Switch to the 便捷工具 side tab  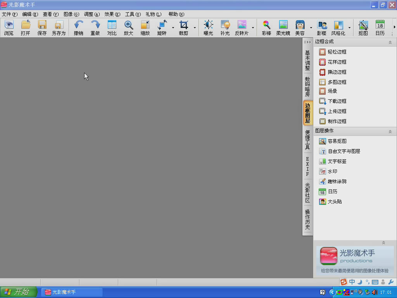(x=307, y=140)
